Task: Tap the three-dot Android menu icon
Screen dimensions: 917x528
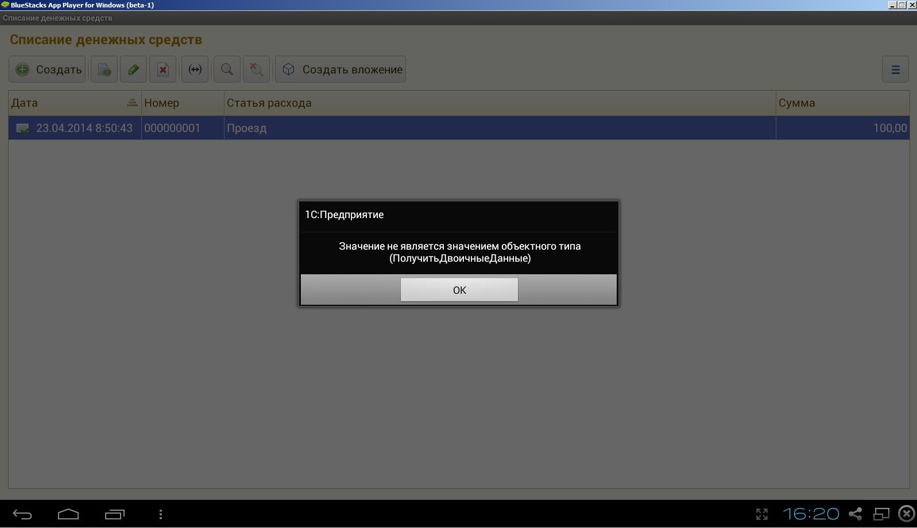Action: 161,514
